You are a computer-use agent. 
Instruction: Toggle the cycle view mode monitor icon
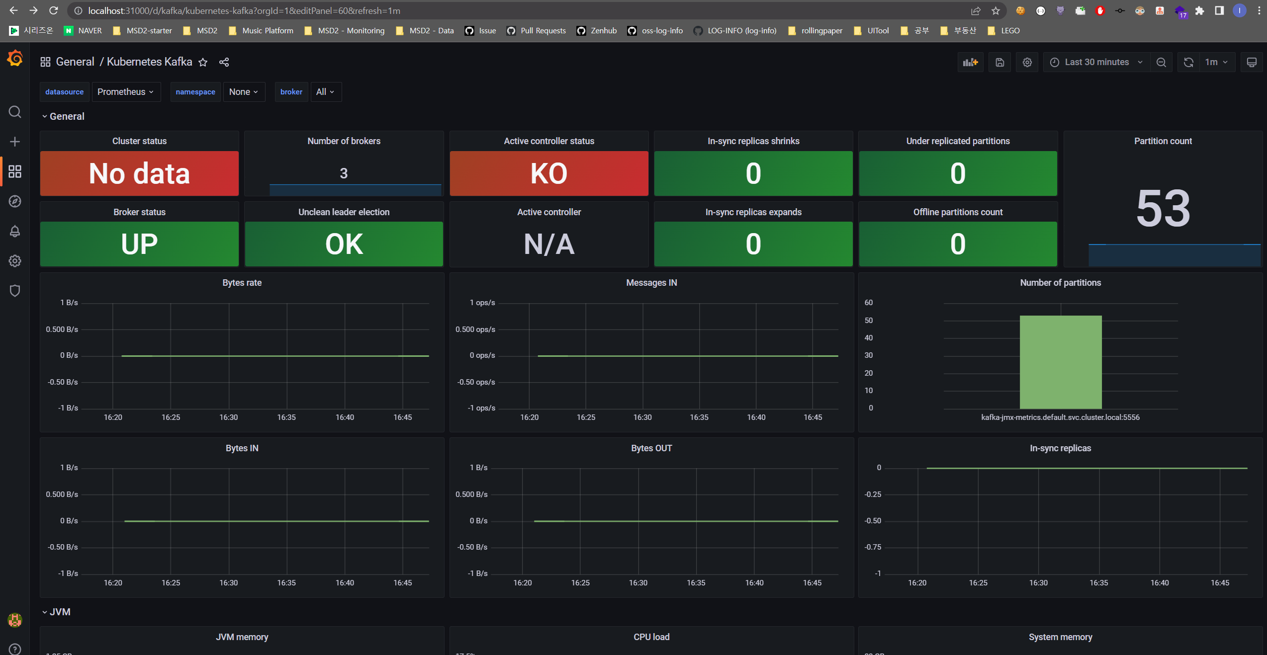(1252, 62)
